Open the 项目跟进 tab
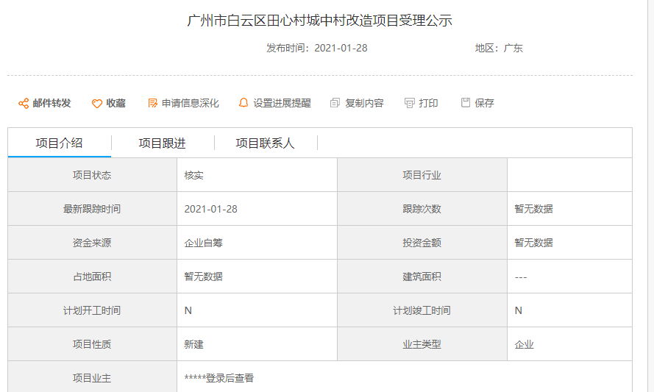 [162, 143]
